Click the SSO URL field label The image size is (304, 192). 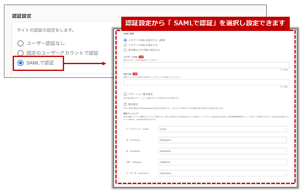(127, 74)
